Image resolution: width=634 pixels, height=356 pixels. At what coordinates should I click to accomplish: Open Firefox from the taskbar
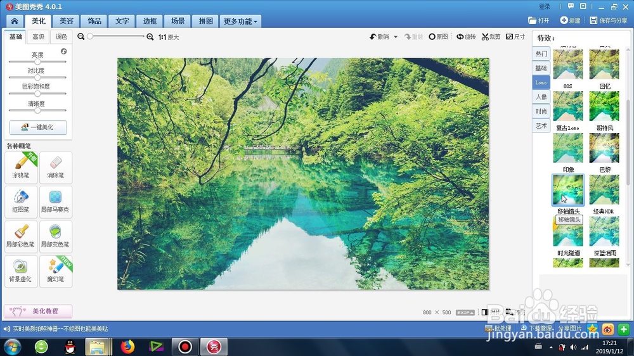click(x=128, y=346)
